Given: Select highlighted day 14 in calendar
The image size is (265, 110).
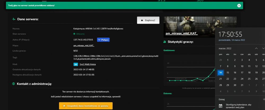Looking at the screenshot, I should [220, 73].
